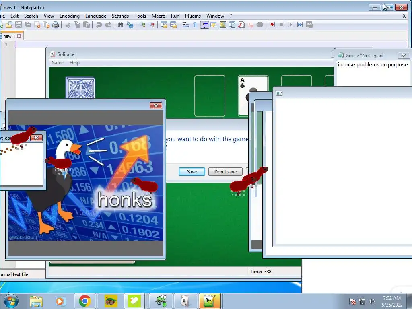
Task: Click the empty first foundation slot in Solitaire
Action: tap(210, 96)
